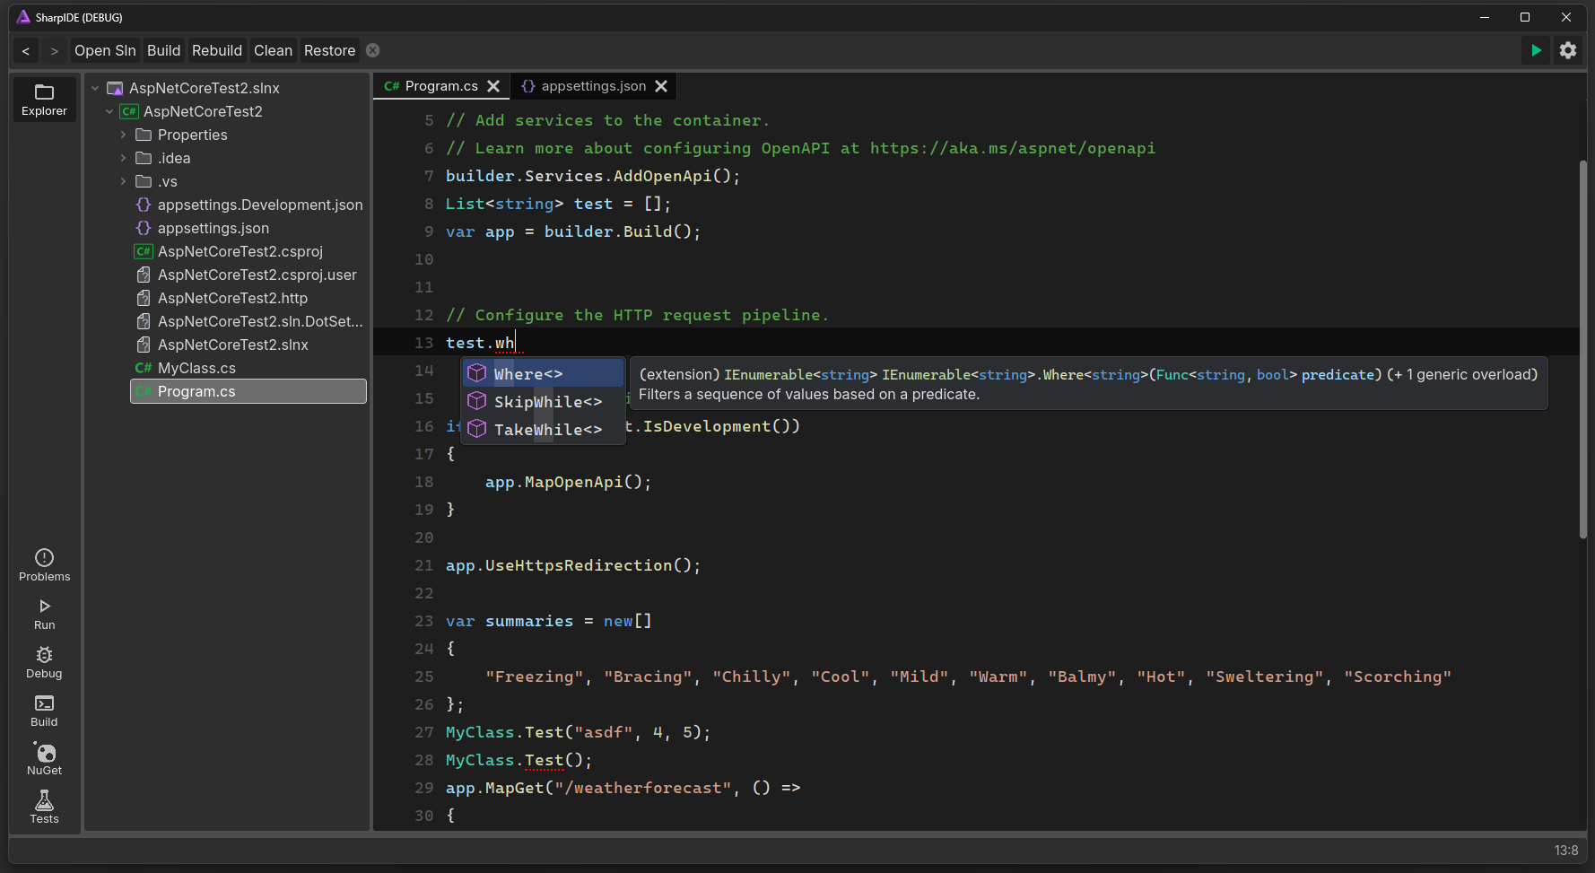This screenshot has height=873, width=1595.
Task: Click the openapi URL in line 6 comment
Action: pyautogui.click(x=1012, y=148)
